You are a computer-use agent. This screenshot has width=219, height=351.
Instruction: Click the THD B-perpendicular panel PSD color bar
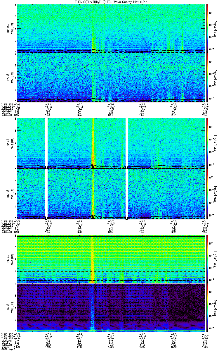[x=207, y=143]
